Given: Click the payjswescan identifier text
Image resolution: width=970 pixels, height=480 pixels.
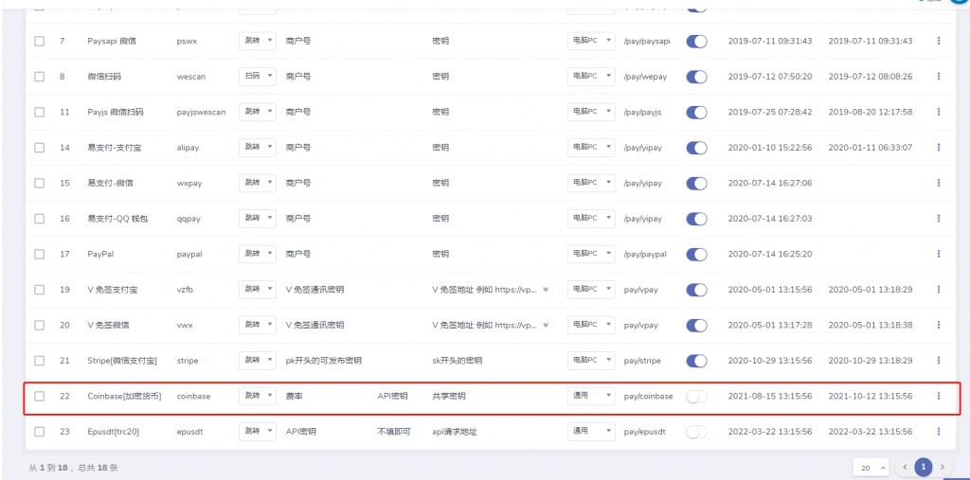Looking at the screenshot, I should 201,112.
